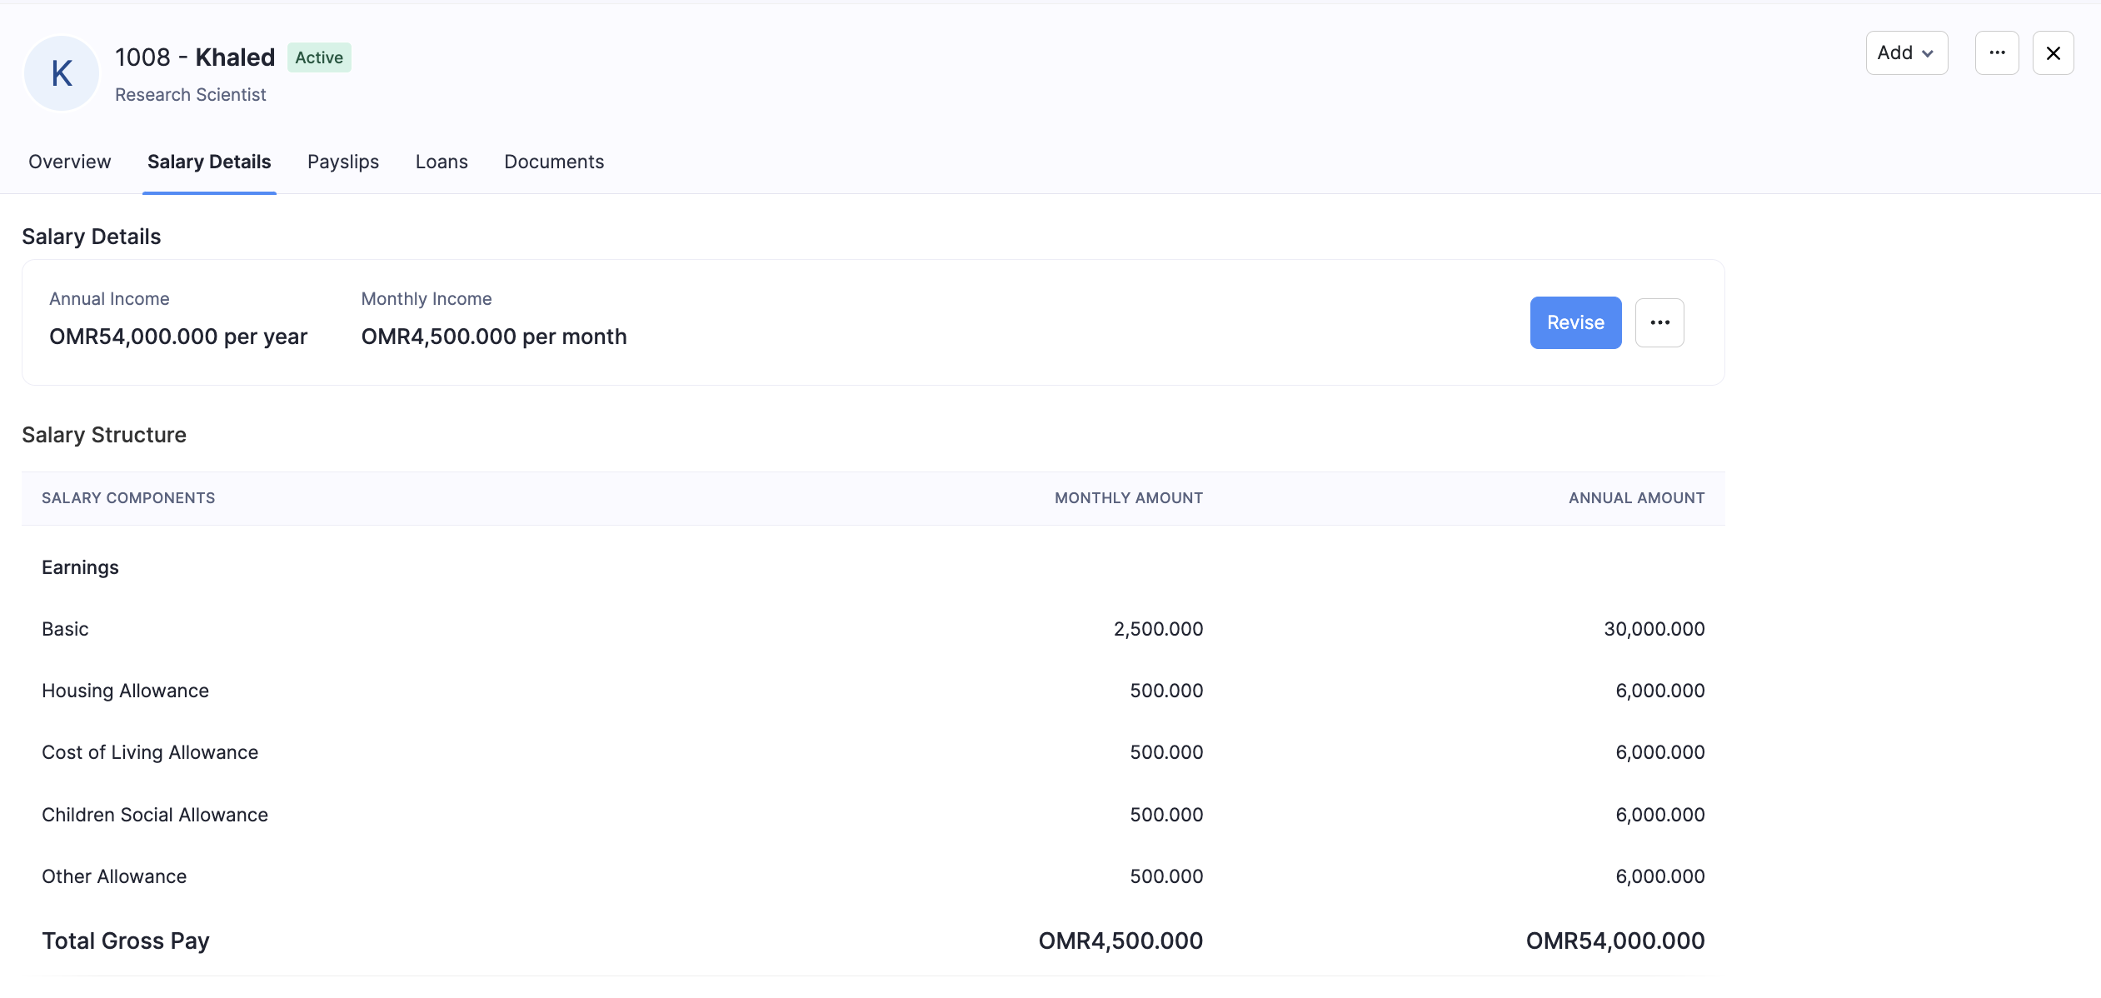This screenshot has height=998, width=2101.
Task: Expand the Add dropdown
Action: 1906,53
